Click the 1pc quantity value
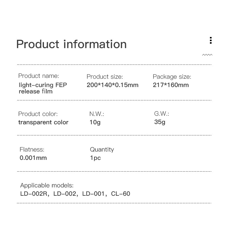This screenshot has width=228, height=228. pyautogui.click(x=95, y=158)
